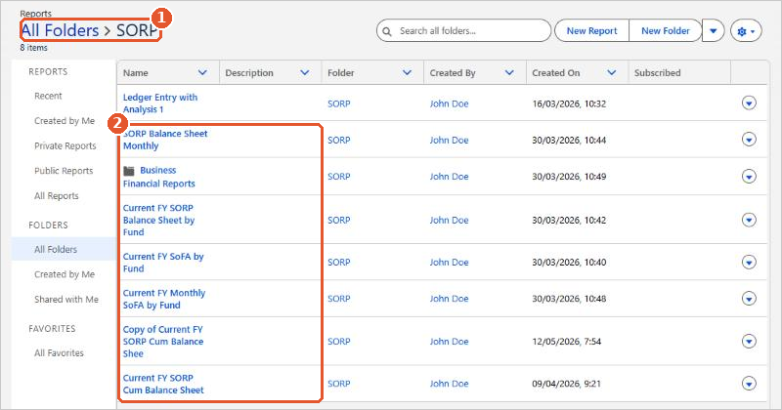Click SORP folder link in SORP Balance Sheet Monthly row
Image resolution: width=782 pixels, height=410 pixels.
pyautogui.click(x=338, y=140)
